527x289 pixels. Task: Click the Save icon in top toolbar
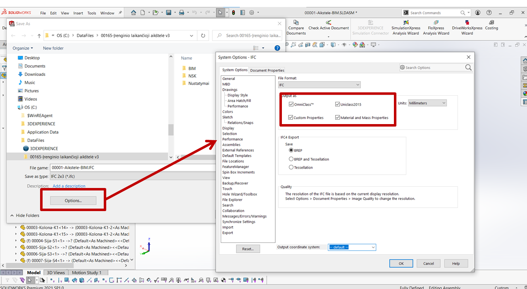[169, 13]
